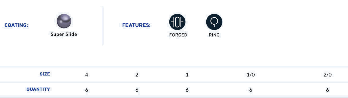Select the Super Slide label text
The image size is (348, 98).
pyautogui.click(x=64, y=34)
